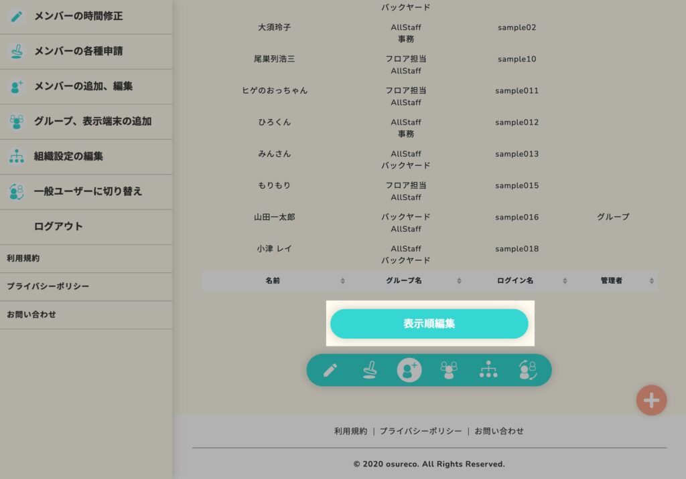The width and height of the screenshot is (686, 479).
Task: Click the group icon in the bottom toolbar
Action: 449,370
